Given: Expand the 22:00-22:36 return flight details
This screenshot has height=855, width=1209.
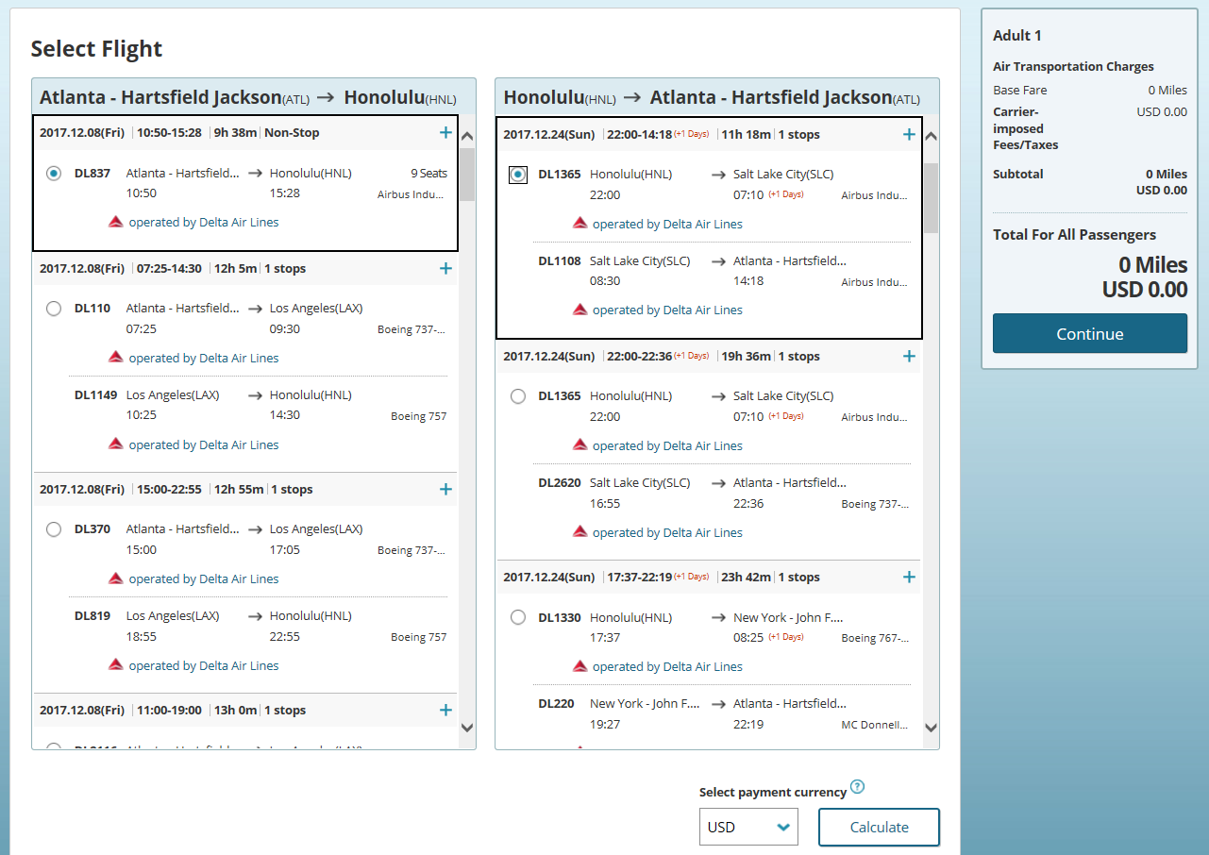Looking at the screenshot, I should click(909, 357).
